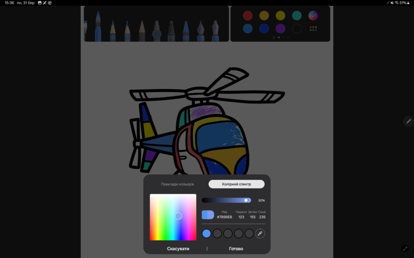Confirm color with Готово button
The width and height of the screenshot is (414, 258).
point(236,249)
